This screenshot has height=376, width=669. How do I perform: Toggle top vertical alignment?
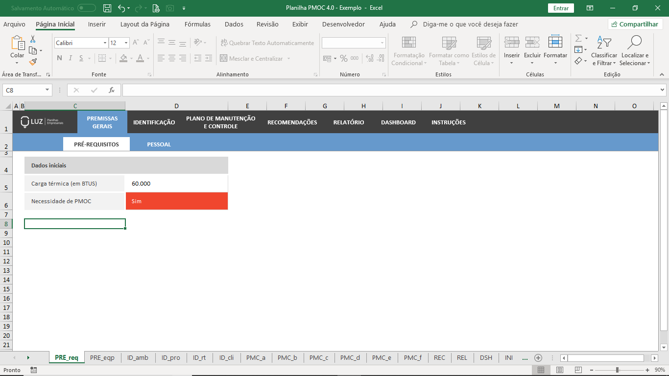(161, 43)
